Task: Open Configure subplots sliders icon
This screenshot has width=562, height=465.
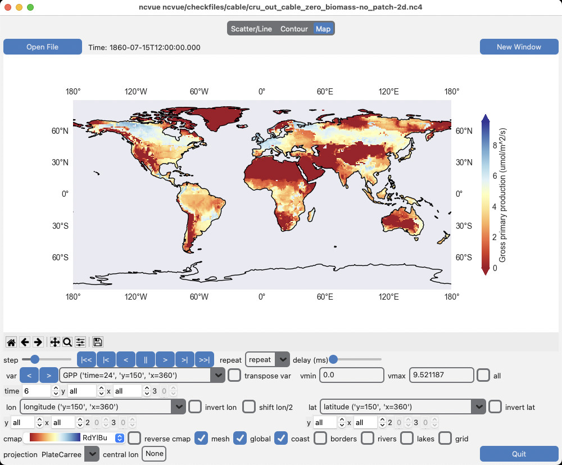Action: pos(80,342)
